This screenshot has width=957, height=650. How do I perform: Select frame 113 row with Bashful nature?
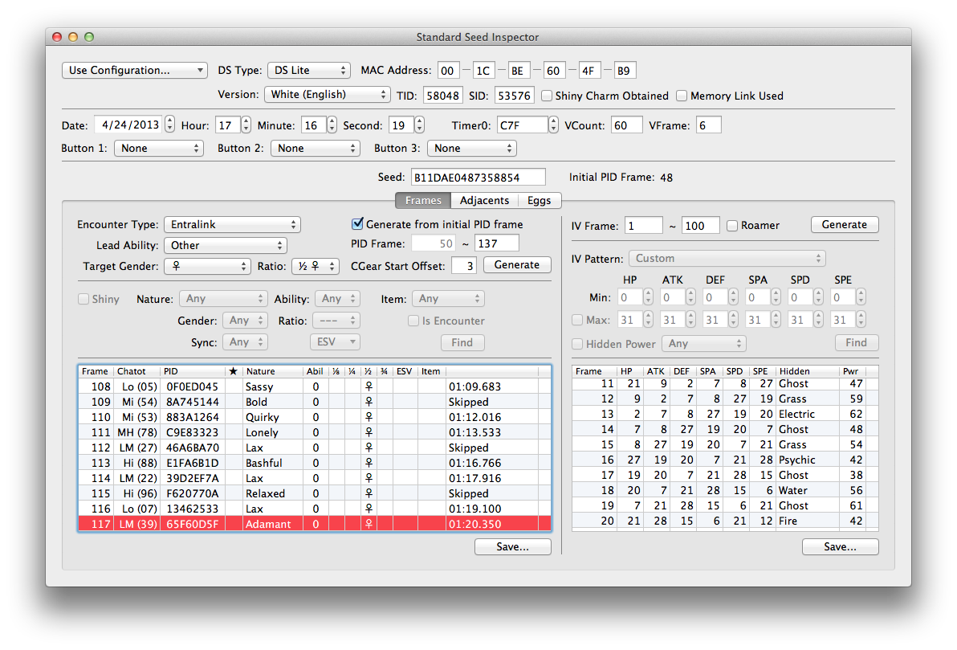[315, 463]
